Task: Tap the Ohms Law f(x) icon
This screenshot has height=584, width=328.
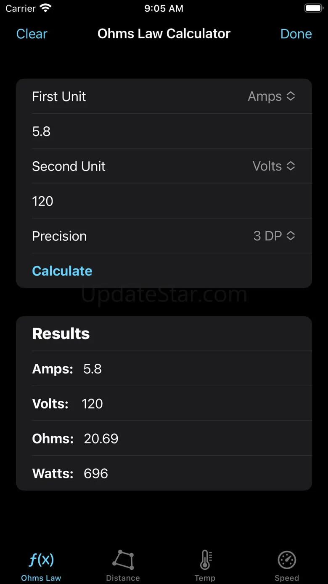Action: [41, 560]
